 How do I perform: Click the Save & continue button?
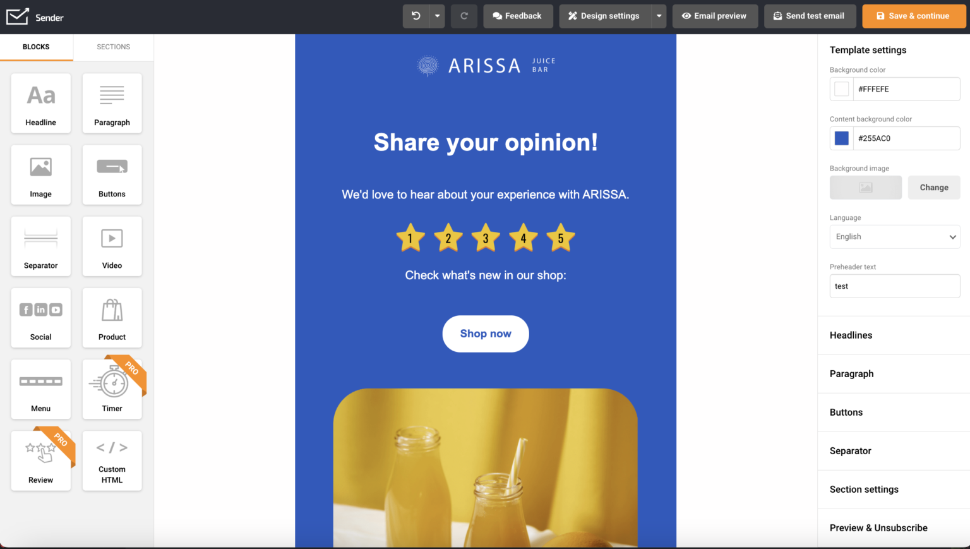(x=914, y=16)
